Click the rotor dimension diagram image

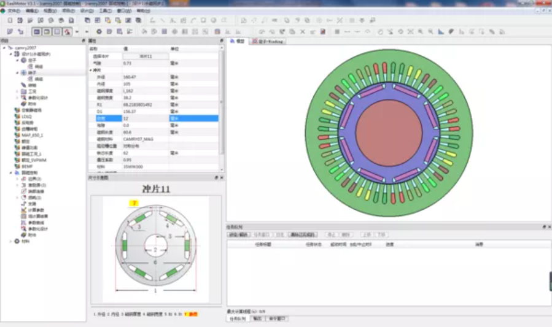tap(155, 248)
